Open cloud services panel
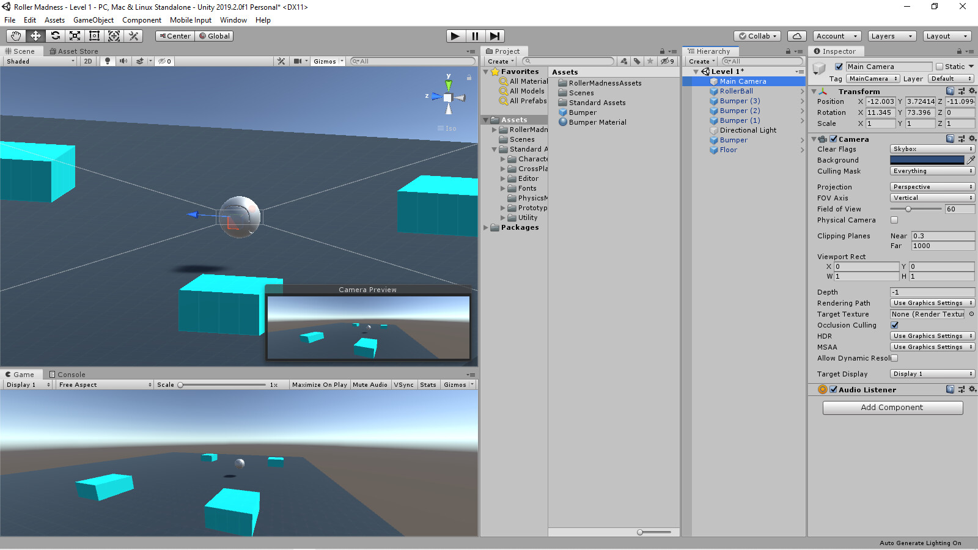The image size is (978, 550). pyautogui.click(x=797, y=36)
